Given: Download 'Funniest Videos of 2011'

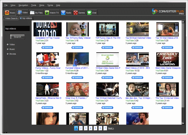Looking at the screenshot, I should point(77,78).
